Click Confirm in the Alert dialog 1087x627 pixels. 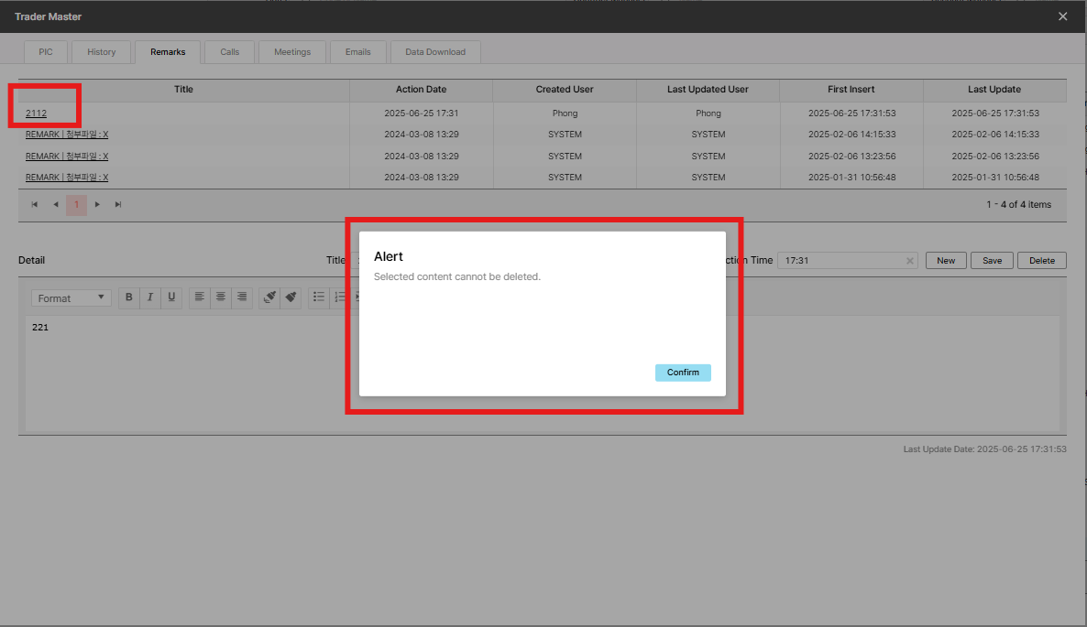tap(683, 373)
